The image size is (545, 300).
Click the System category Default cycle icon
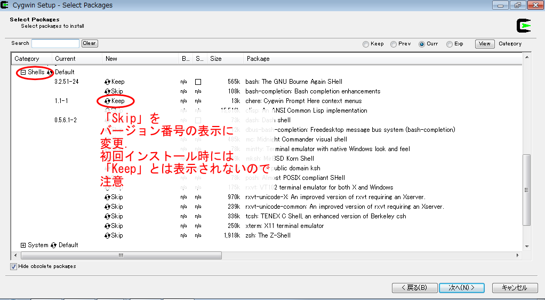[53, 246]
